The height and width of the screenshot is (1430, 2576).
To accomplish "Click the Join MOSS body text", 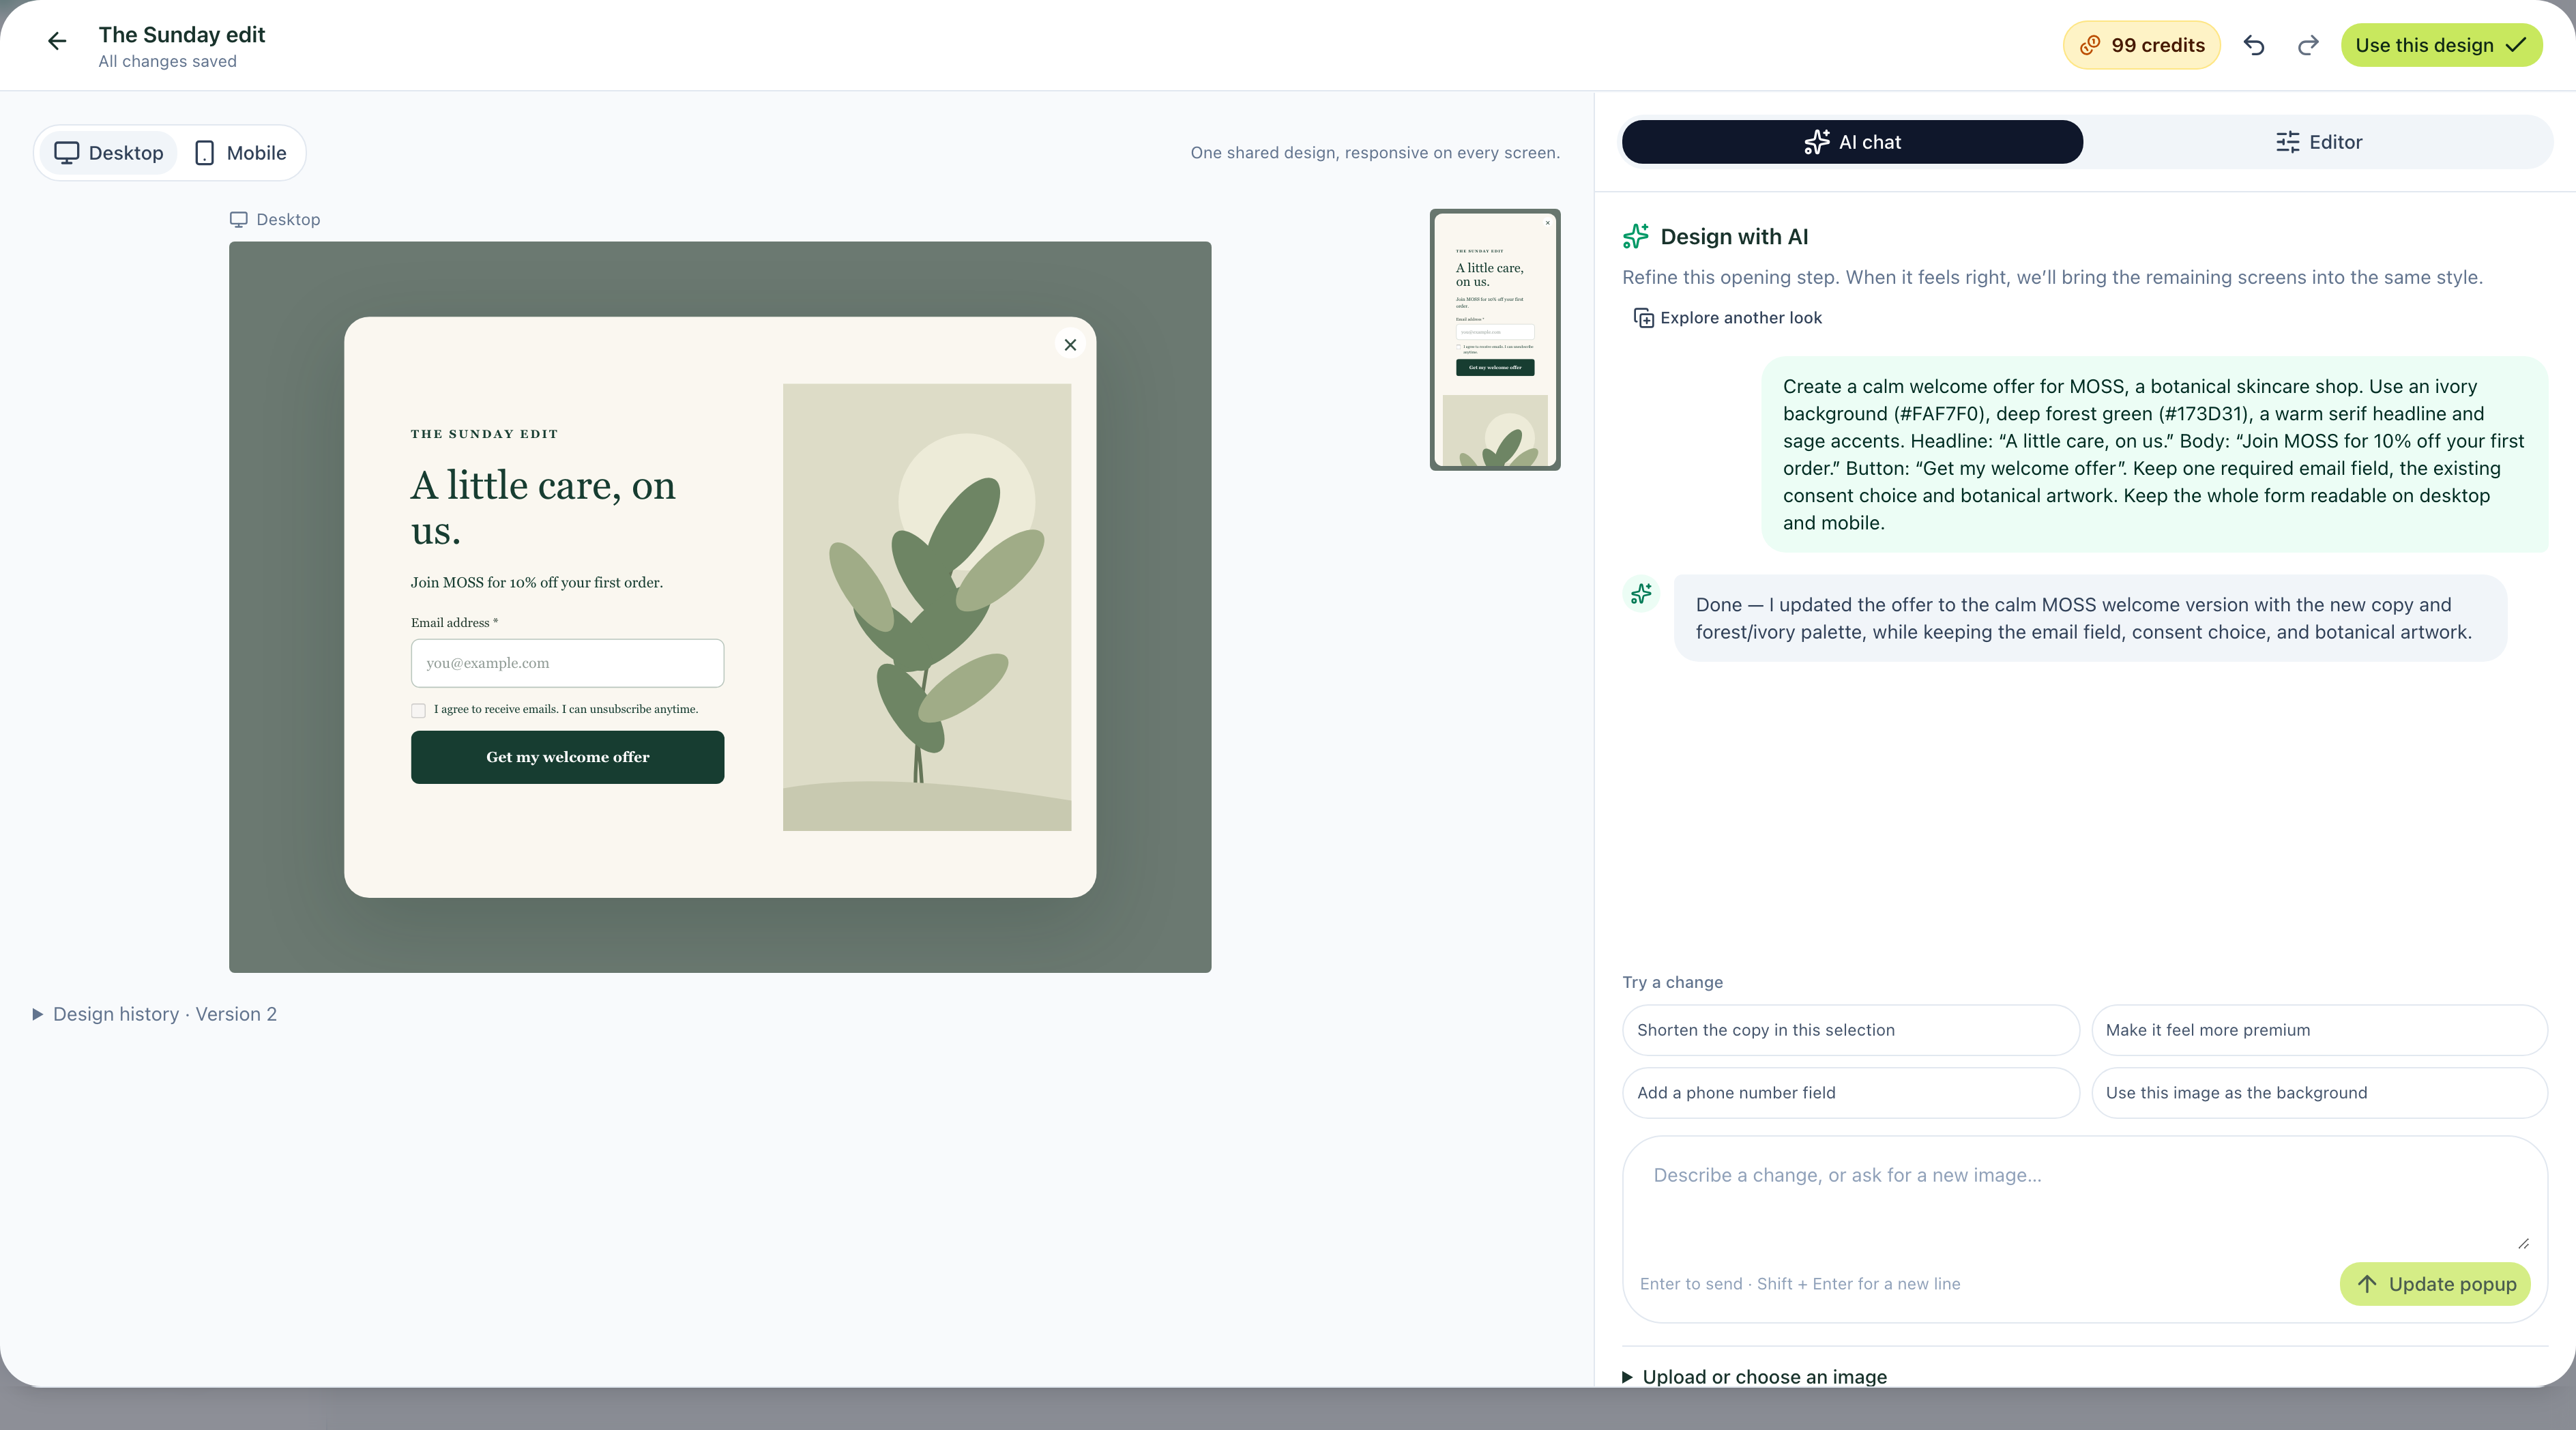I will [x=537, y=582].
